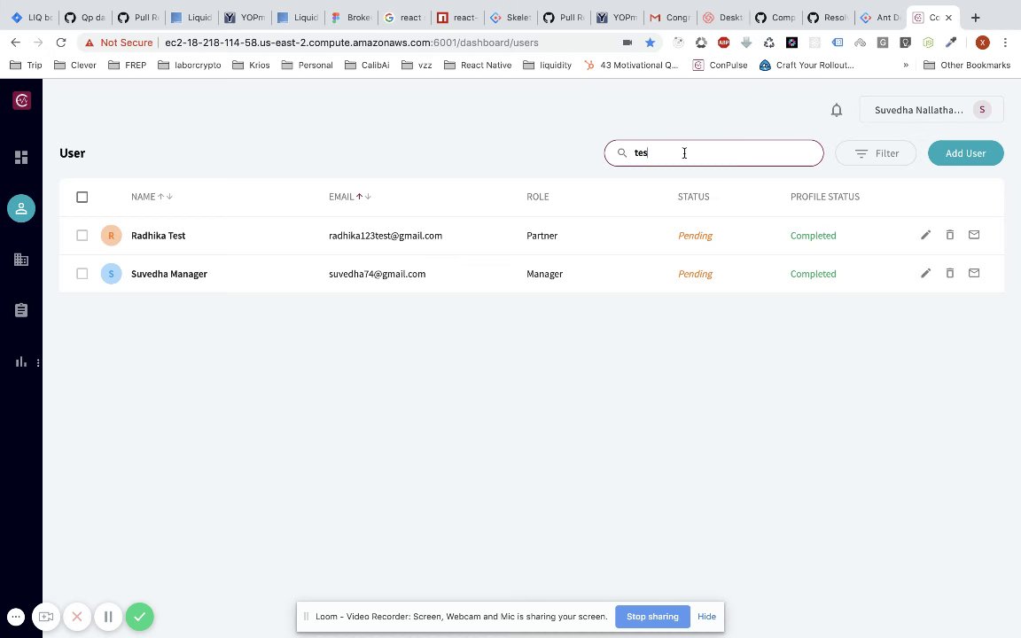Open the new tab plus button
This screenshot has height=638, width=1021.
coord(976,18)
